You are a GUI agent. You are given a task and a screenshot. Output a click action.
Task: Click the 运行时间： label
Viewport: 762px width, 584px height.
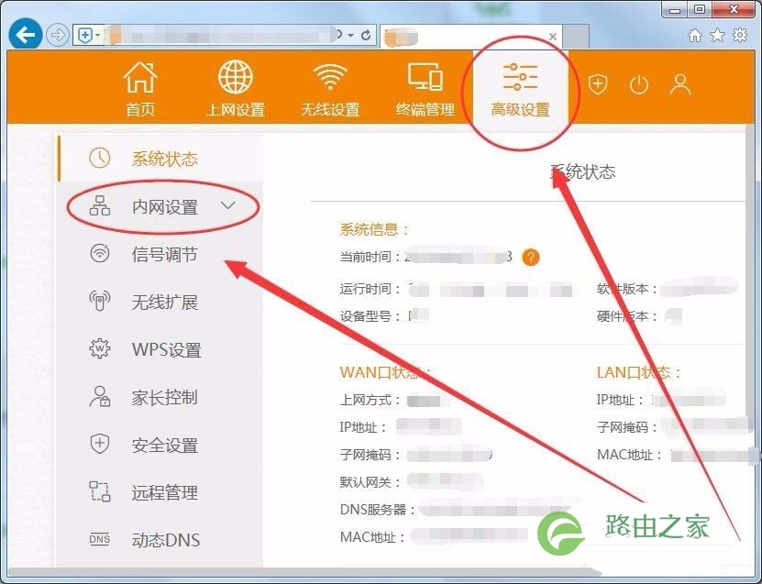(371, 289)
